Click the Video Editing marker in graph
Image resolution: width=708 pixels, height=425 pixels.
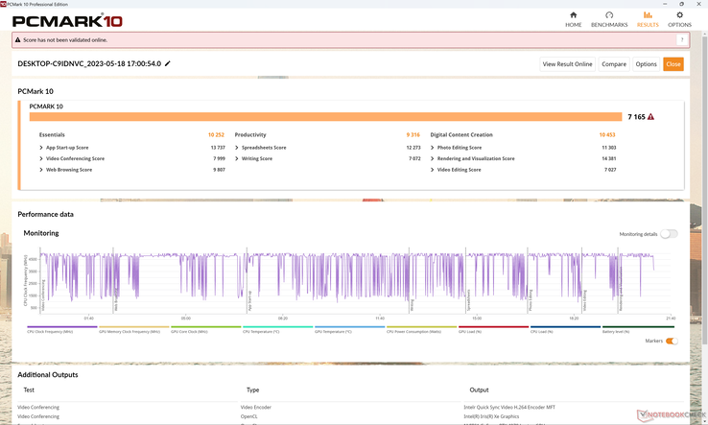[x=585, y=300]
